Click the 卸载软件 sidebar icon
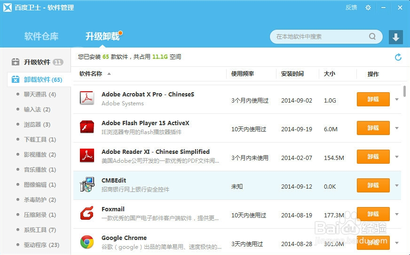This screenshot has height=255, width=410. point(16,79)
